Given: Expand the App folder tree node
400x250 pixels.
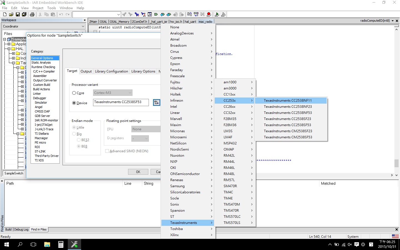Looking at the screenshot, I should coord(9,44).
